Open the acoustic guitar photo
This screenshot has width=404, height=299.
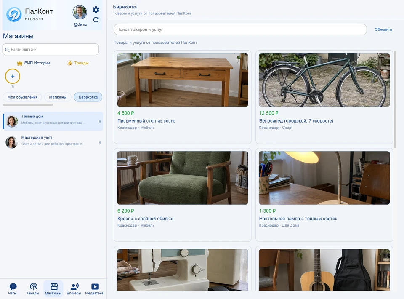click(x=324, y=270)
